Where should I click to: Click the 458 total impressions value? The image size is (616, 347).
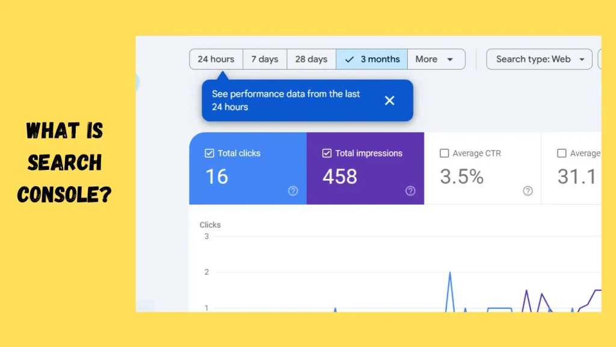(340, 177)
